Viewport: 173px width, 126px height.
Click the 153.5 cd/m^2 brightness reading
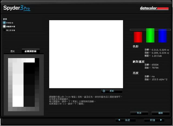[x=159, y=79]
